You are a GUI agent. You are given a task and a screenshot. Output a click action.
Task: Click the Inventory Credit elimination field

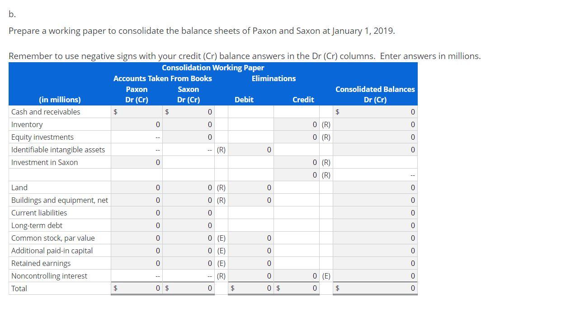[x=298, y=124]
